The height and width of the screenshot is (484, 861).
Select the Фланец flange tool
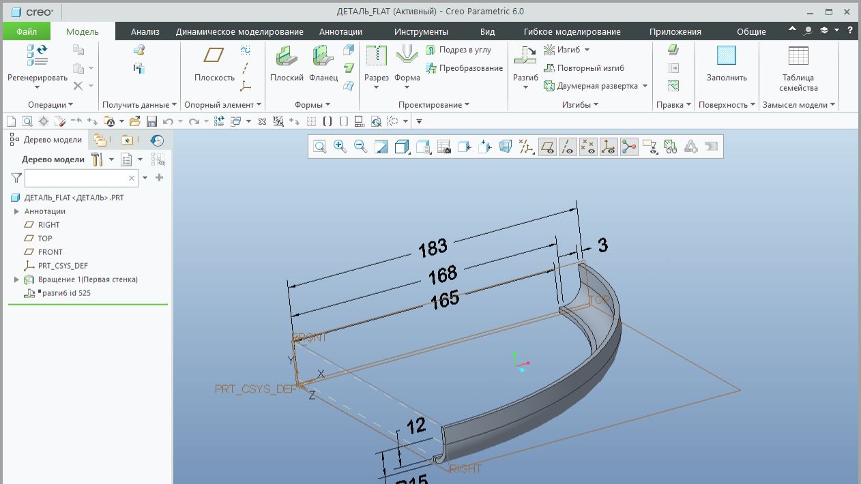[x=323, y=57]
